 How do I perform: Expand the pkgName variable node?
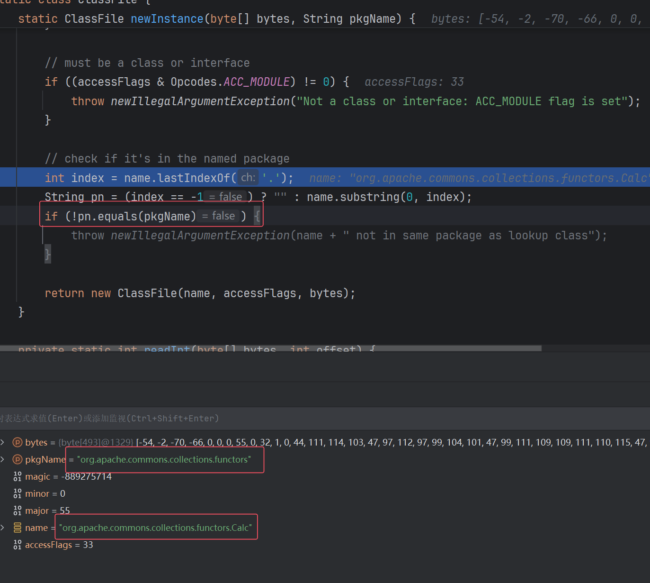[x=3, y=459]
